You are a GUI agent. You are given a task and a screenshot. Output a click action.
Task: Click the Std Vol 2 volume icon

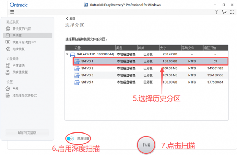[x=77, y=68]
